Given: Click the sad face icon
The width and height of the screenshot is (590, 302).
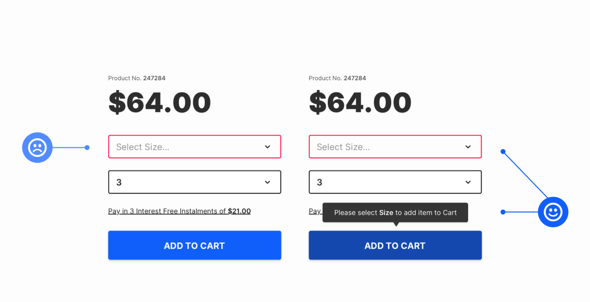Looking at the screenshot, I should click(x=37, y=147).
